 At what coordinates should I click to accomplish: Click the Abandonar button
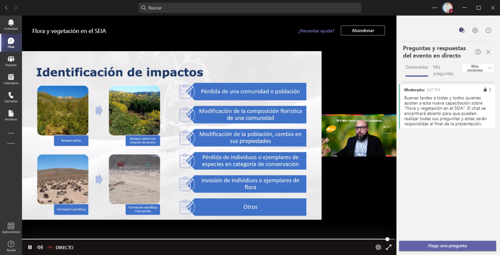[x=363, y=30]
